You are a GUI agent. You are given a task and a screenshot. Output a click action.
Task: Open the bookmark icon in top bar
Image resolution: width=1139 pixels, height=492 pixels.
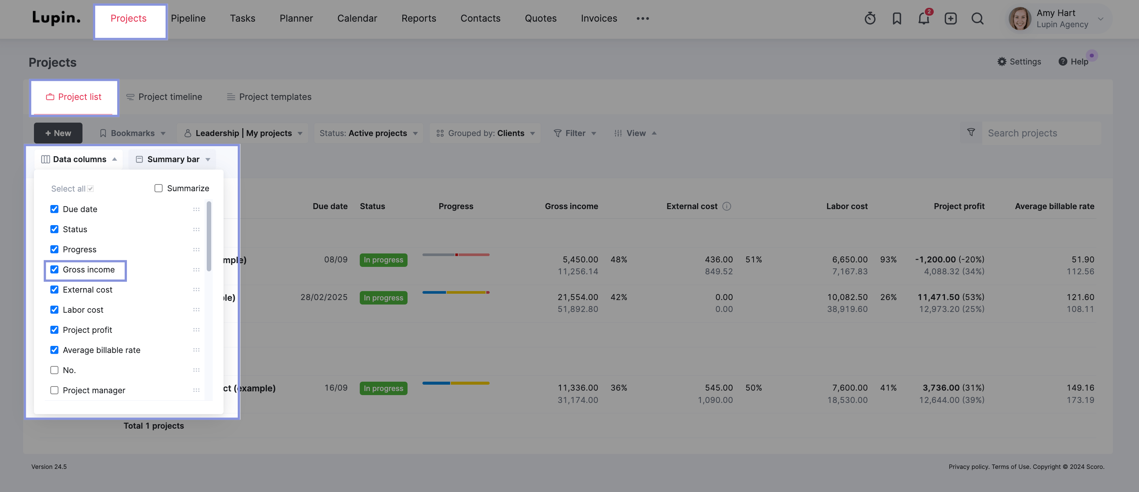897,19
